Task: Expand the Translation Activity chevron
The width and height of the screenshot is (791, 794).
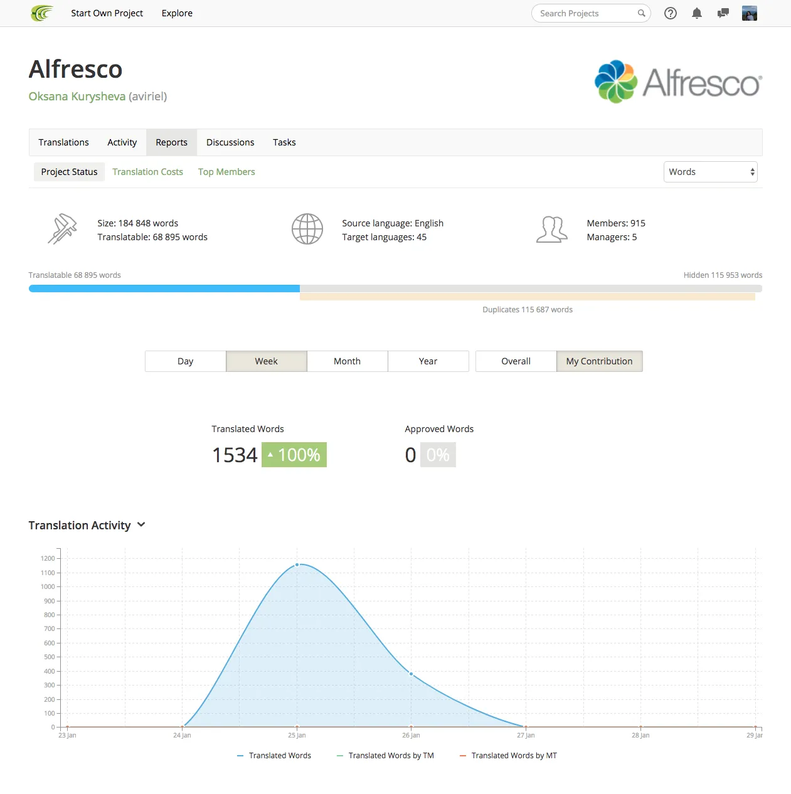Action: pyautogui.click(x=141, y=525)
